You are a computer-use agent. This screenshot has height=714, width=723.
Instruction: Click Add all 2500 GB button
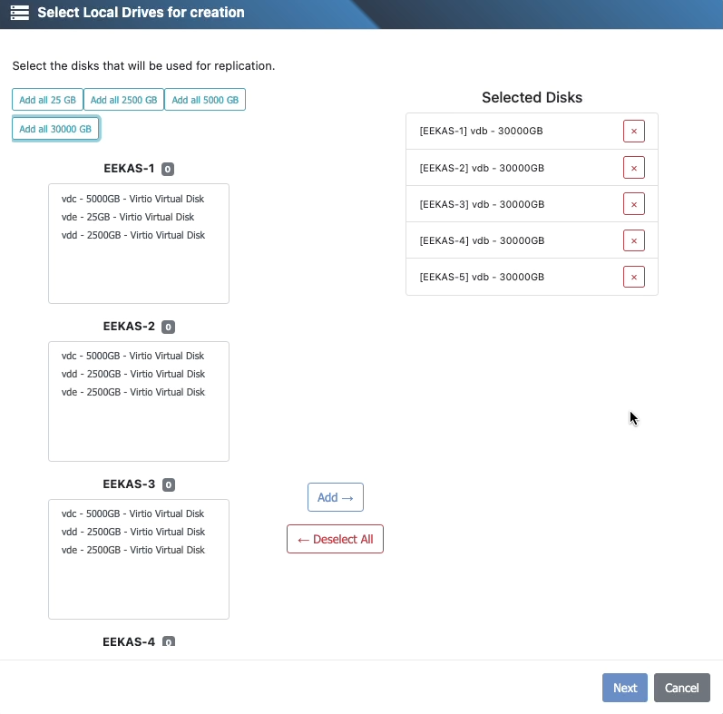[123, 100]
